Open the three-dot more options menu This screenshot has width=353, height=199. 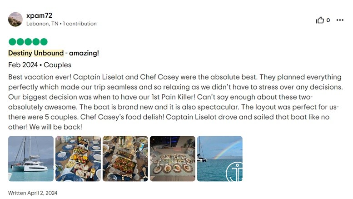(340, 20)
